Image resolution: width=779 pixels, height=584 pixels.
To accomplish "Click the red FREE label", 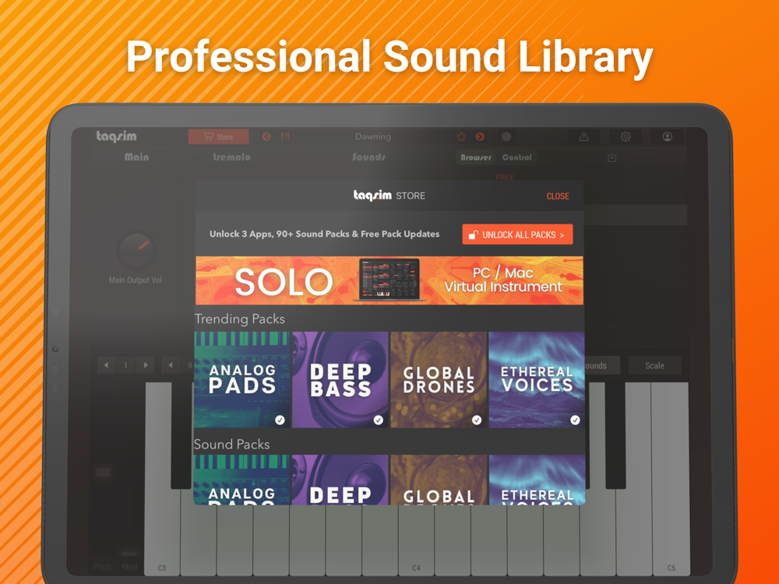I will pos(505,178).
